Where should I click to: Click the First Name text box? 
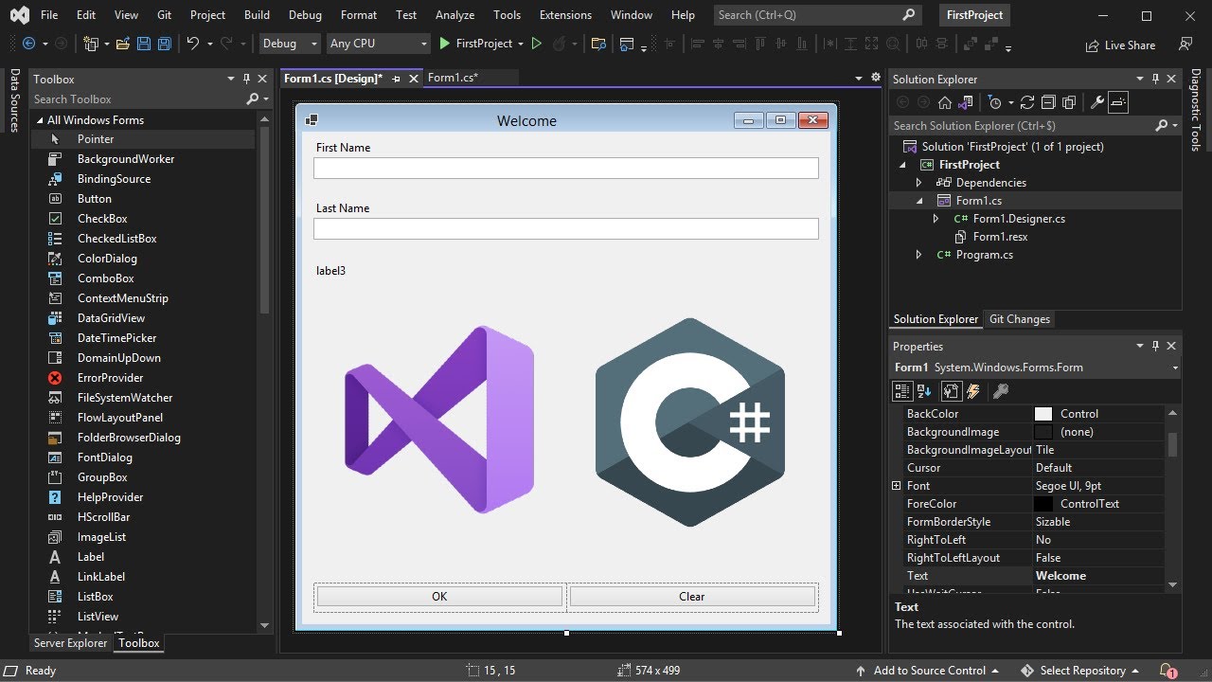click(x=565, y=169)
